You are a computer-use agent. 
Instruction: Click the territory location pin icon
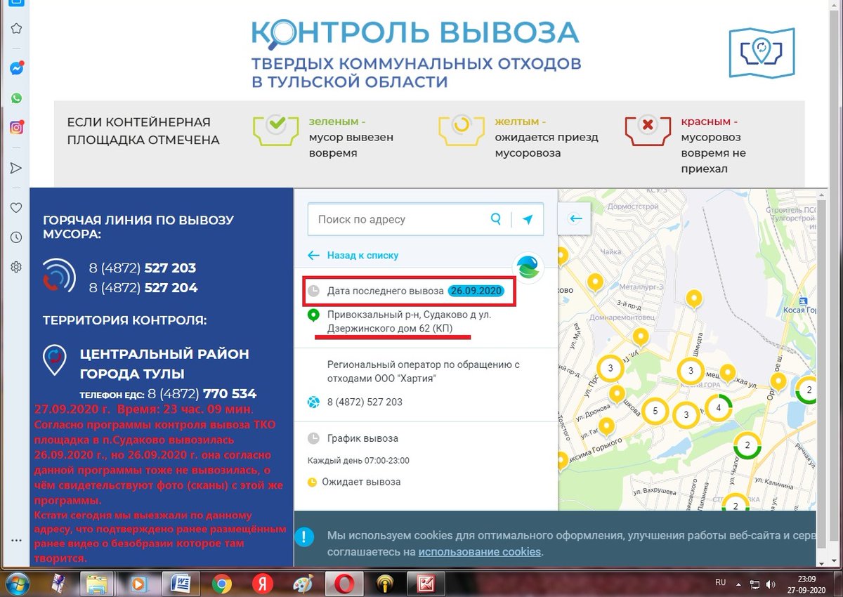55,360
